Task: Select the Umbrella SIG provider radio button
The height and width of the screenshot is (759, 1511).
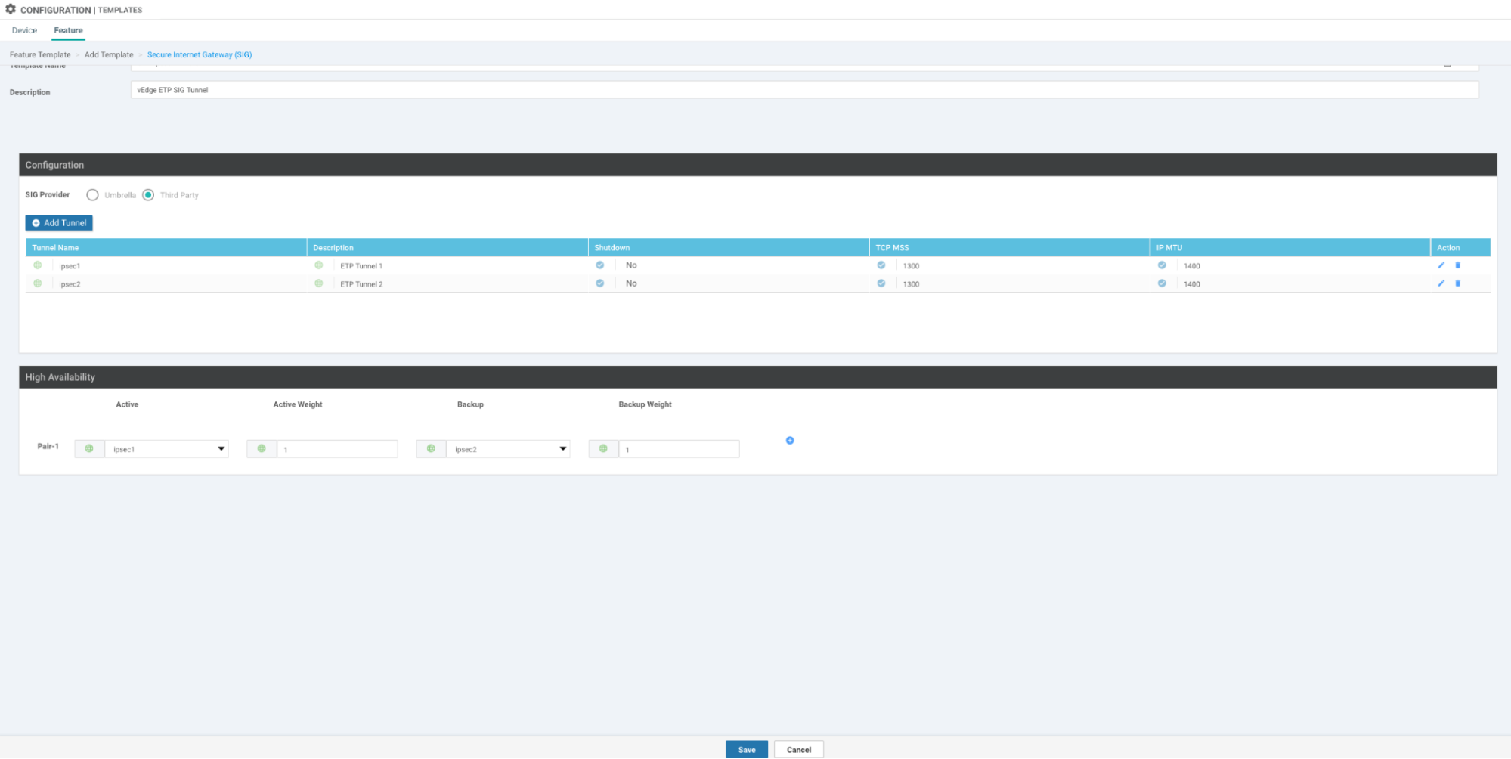Action: click(x=92, y=195)
